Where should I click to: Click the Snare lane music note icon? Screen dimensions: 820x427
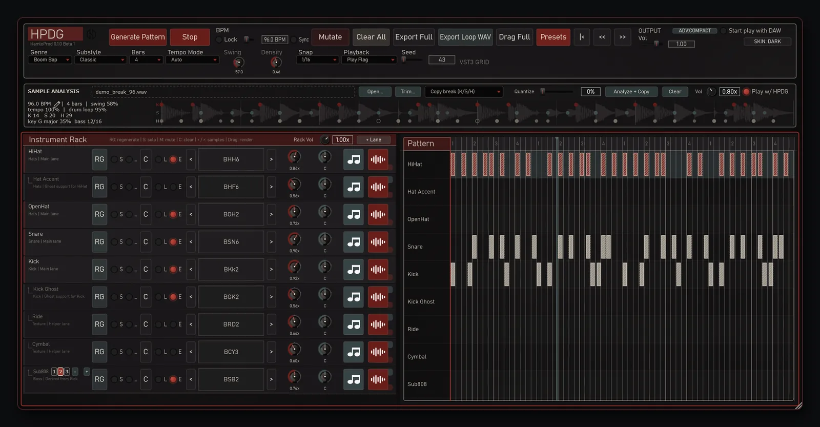(x=354, y=242)
